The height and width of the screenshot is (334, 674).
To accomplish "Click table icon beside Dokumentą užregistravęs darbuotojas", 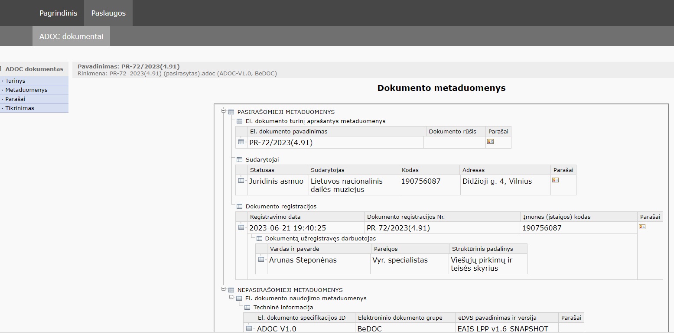I will click(x=259, y=239).
